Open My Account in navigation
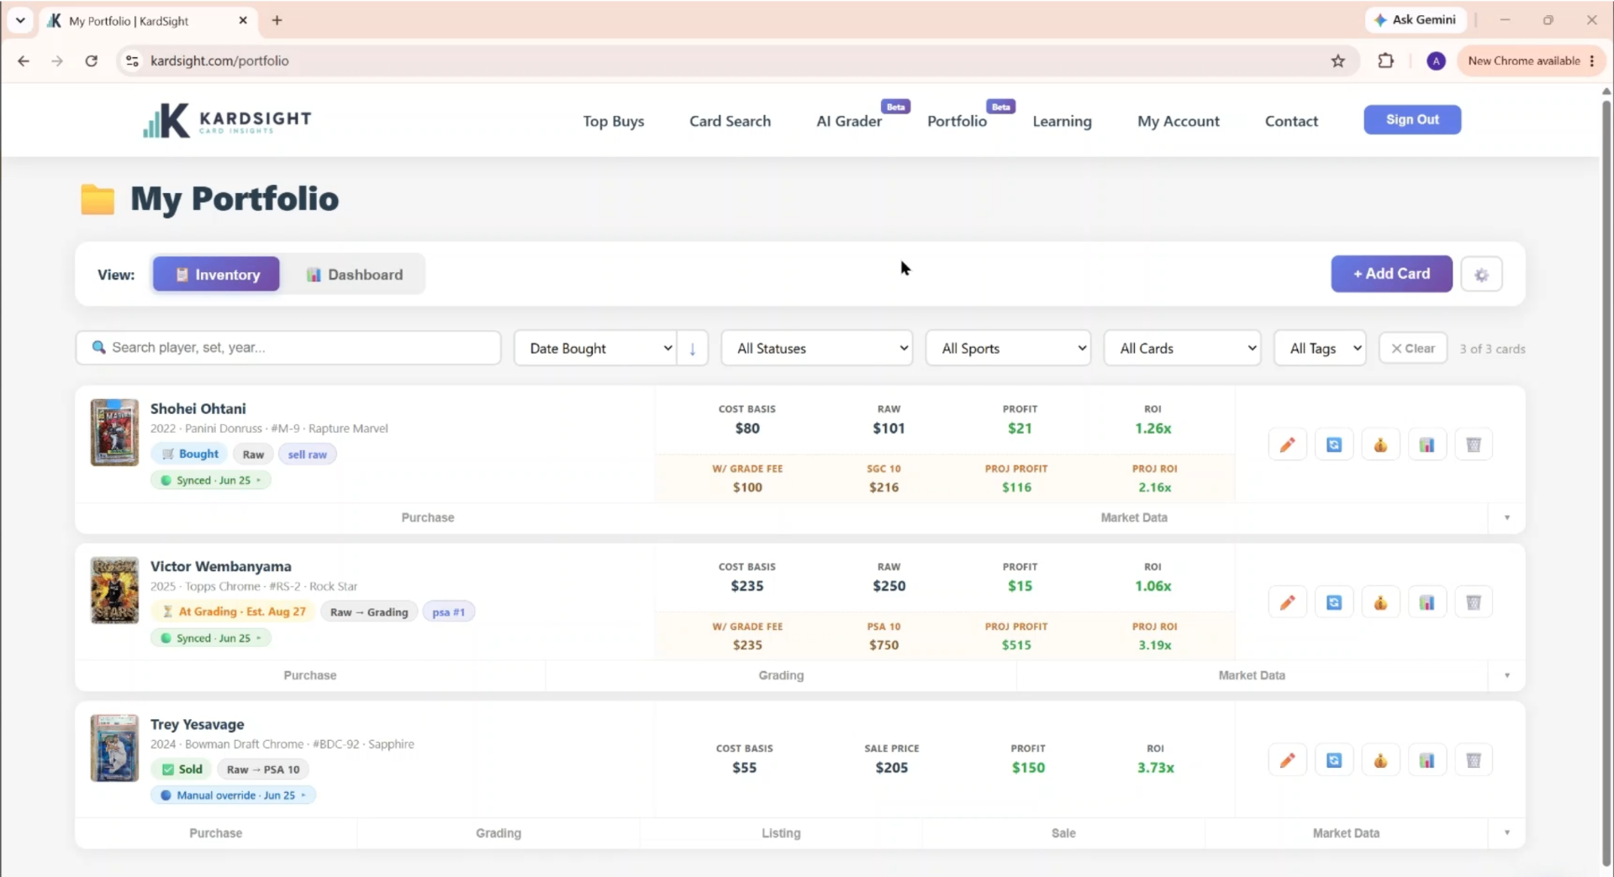The height and width of the screenshot is (877, 1614). click(x=1178, y=121)
